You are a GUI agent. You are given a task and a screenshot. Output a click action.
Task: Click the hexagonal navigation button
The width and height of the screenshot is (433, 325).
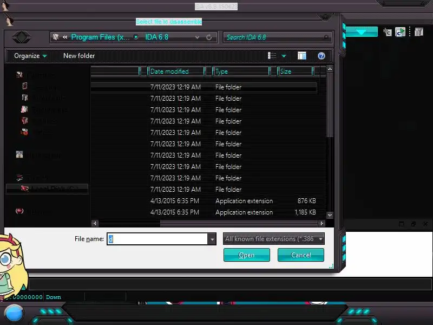click(x=22, y=37)
